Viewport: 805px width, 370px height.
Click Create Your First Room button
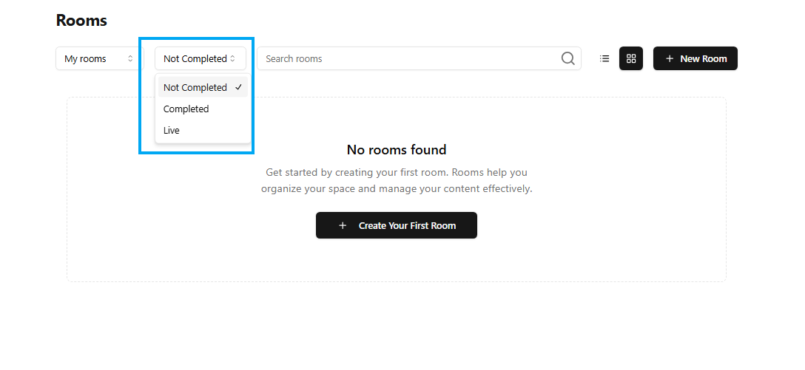tap(397, 225)
